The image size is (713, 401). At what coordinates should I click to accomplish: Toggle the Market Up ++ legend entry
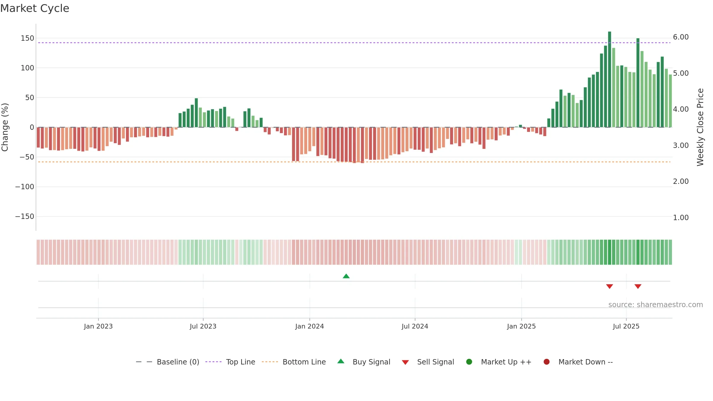click(x=499, y=362)
